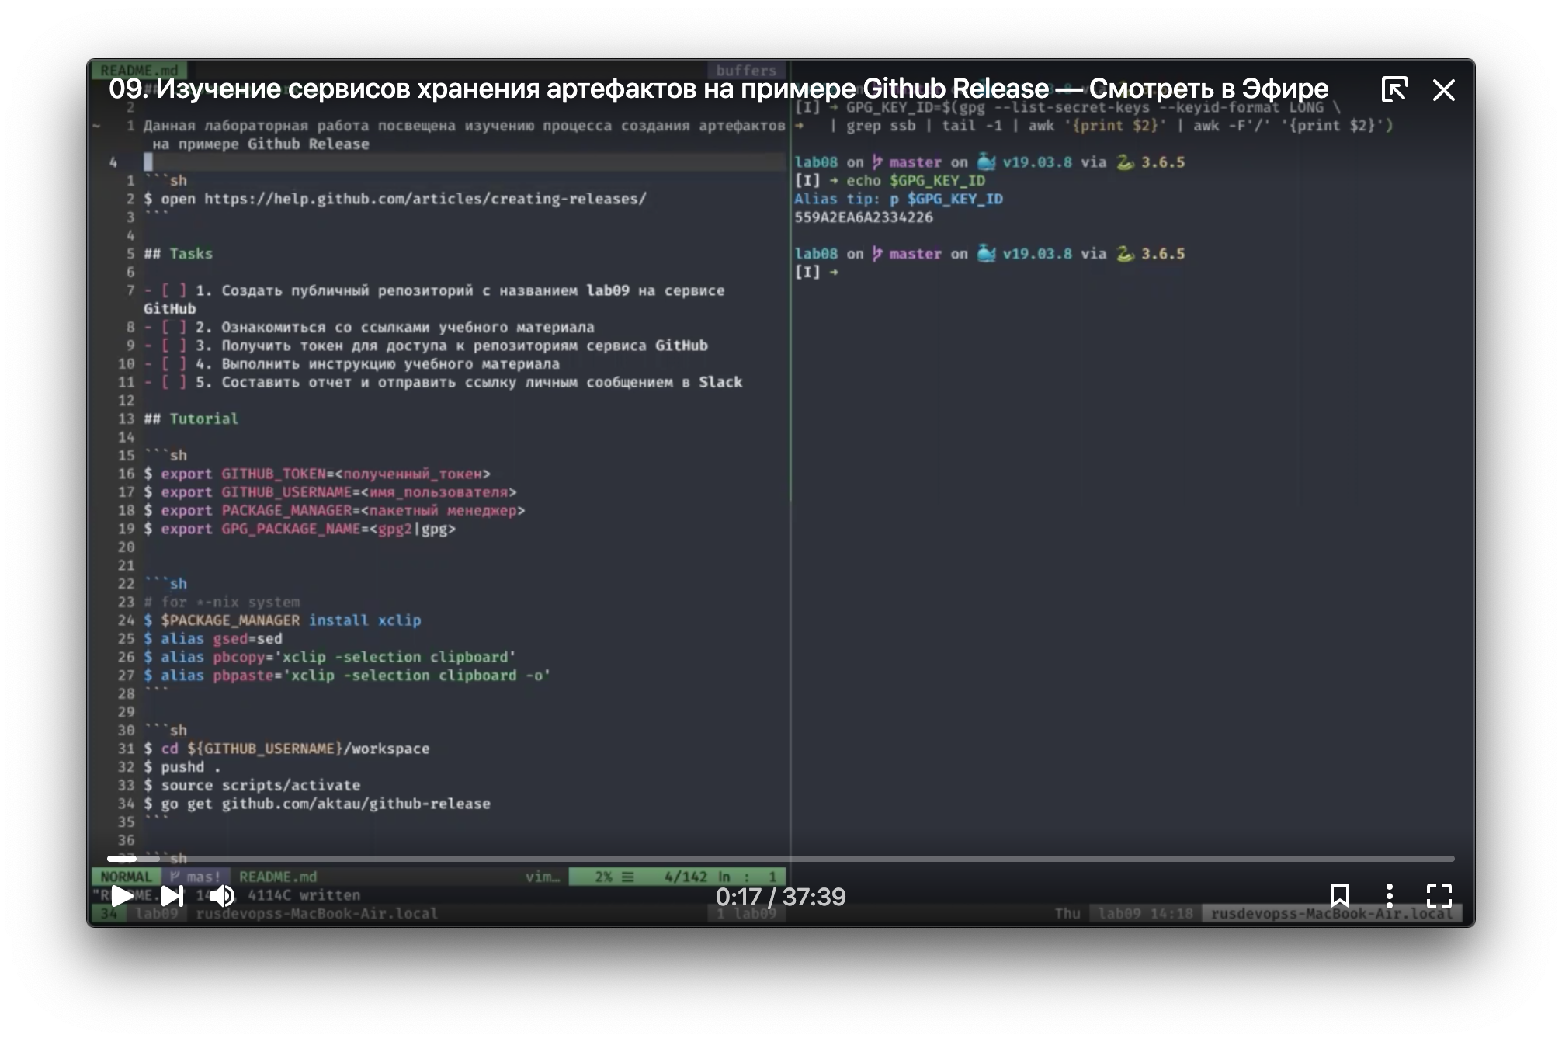Check task 3 checkbox about GitHub token
This screenshot has height=1042, width=1562.
pyautogui.click(x=173, y=346)
